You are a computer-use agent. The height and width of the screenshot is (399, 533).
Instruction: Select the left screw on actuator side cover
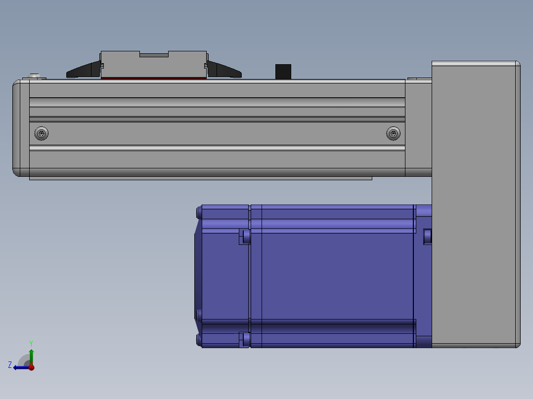[42, 133]
